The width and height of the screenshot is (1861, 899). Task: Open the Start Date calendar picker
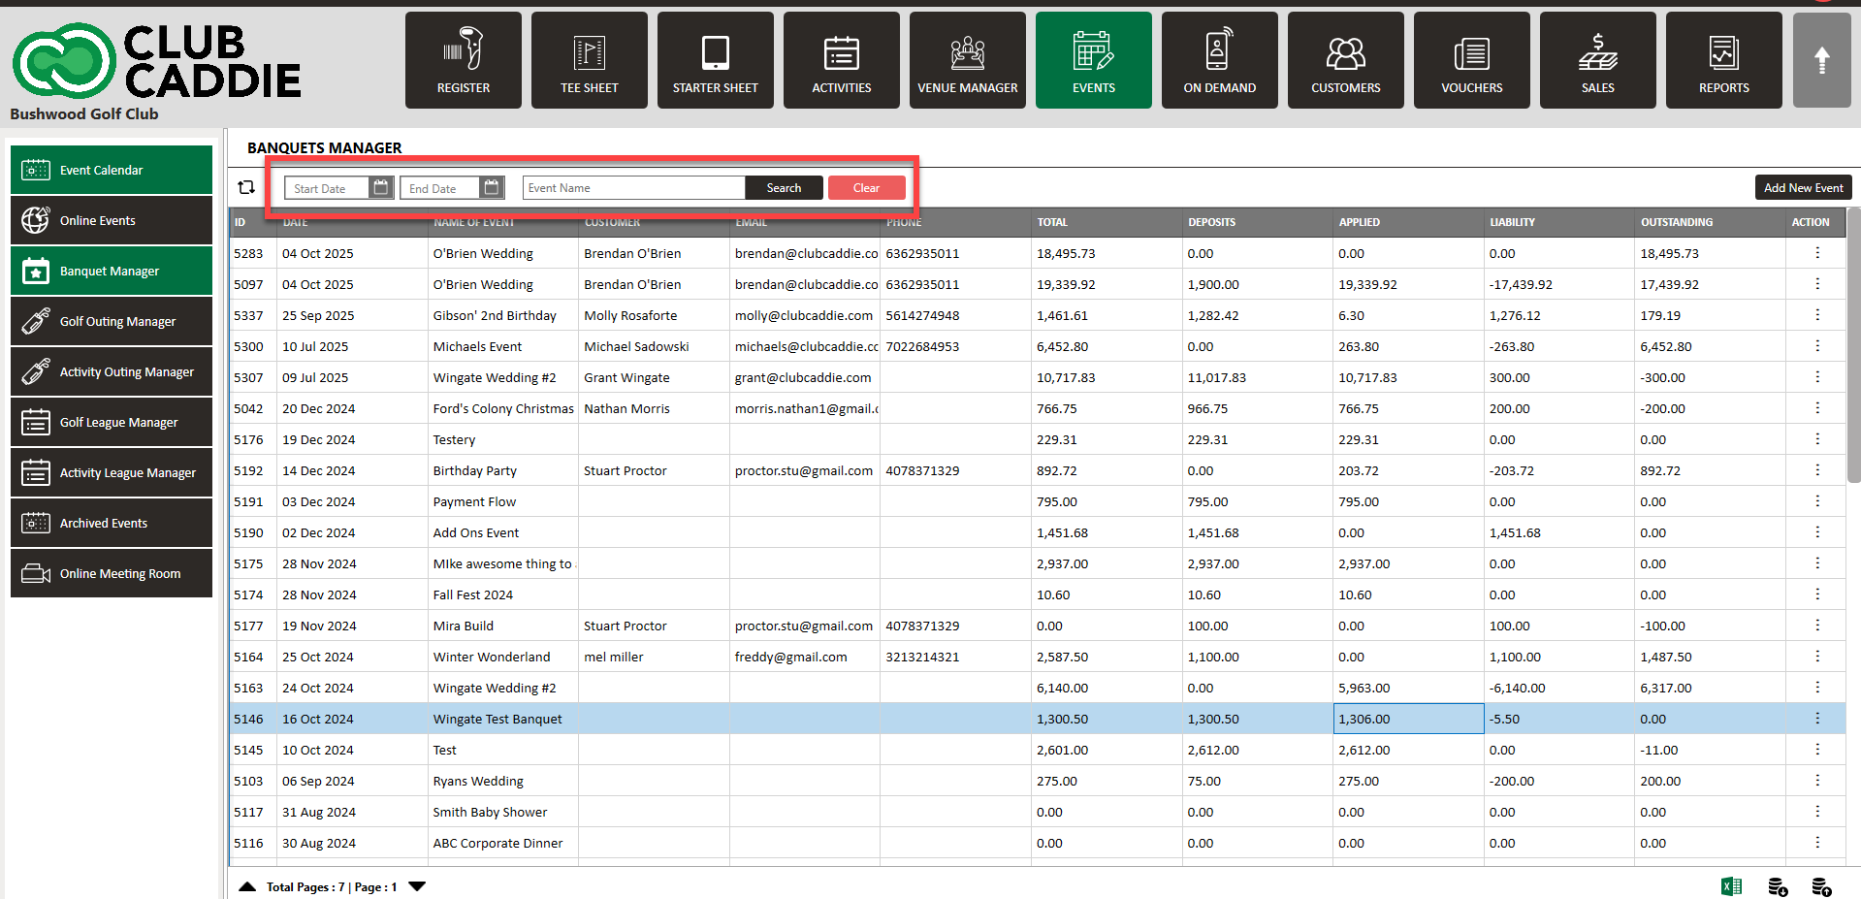pyautogui.click(x=381, y=187)
